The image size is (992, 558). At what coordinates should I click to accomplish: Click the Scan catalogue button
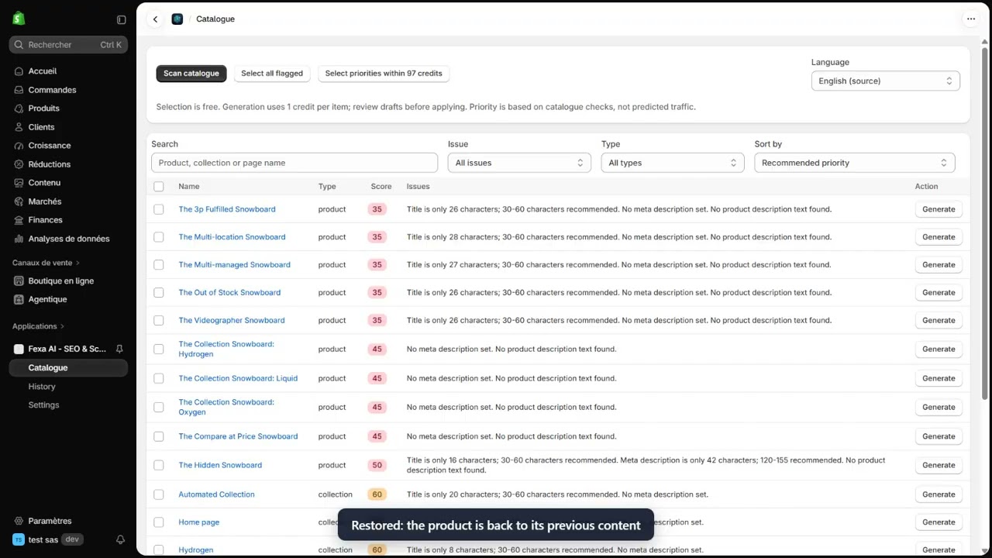pyautogui.click(x=191, y=74)
